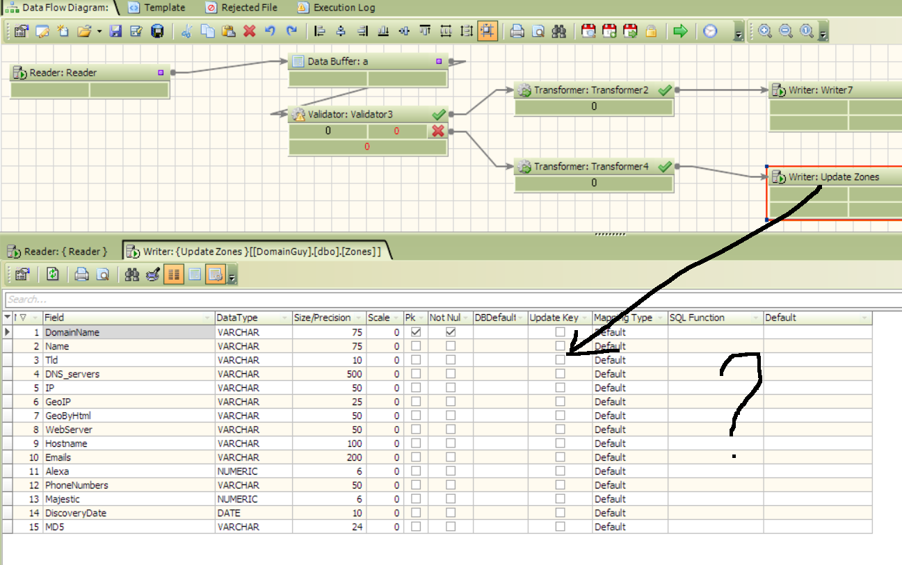Click the Mapping Type cell for DomainName
Viewport: 902px width, 565px height.
630,332
